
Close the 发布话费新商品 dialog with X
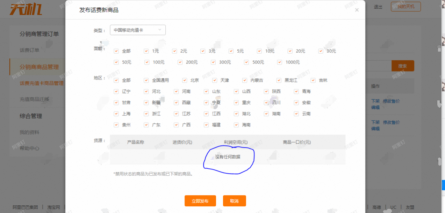(x=357, y=10)
